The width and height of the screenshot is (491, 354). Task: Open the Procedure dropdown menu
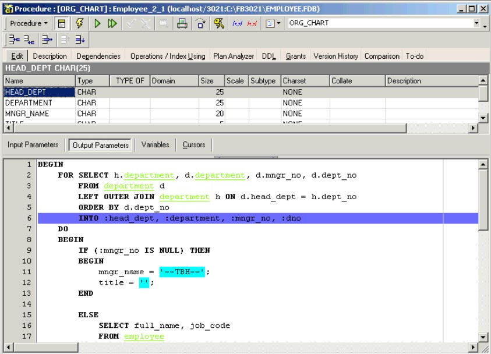click(29, 23)
